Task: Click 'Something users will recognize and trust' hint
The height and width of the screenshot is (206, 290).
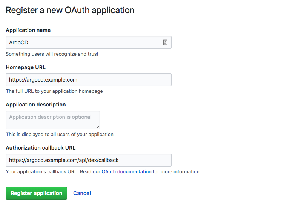Action: click(52, 54)
